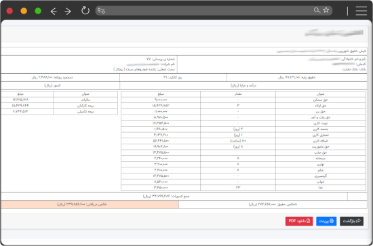373x246 pixels.
Task: Click the حقوق پایه base salary field
Action: coord(296,77)
